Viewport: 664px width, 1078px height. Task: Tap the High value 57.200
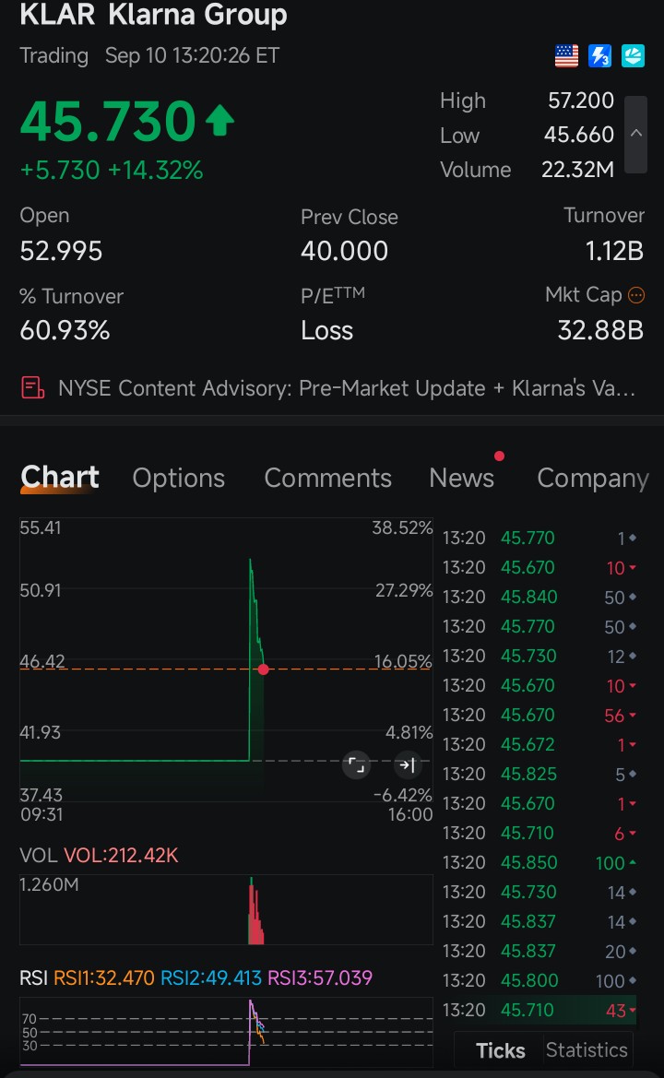click(x=581, y=101)
